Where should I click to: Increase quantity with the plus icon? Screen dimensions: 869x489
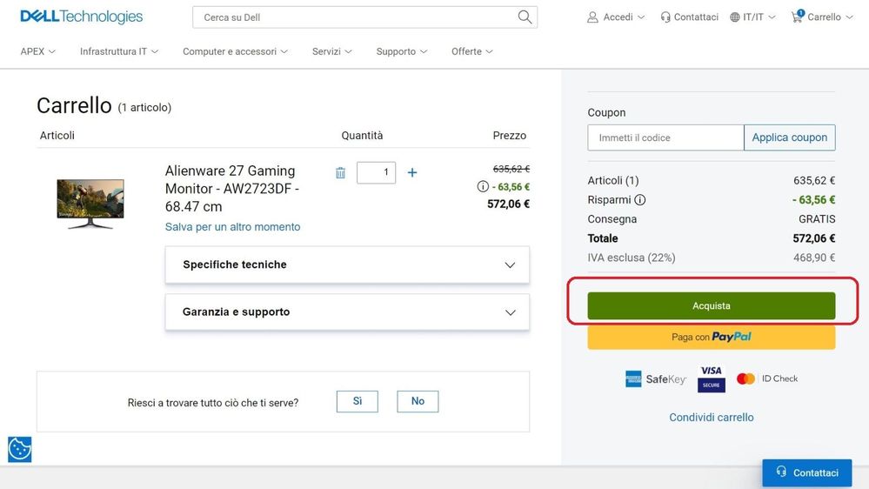[x=412, y=172]
